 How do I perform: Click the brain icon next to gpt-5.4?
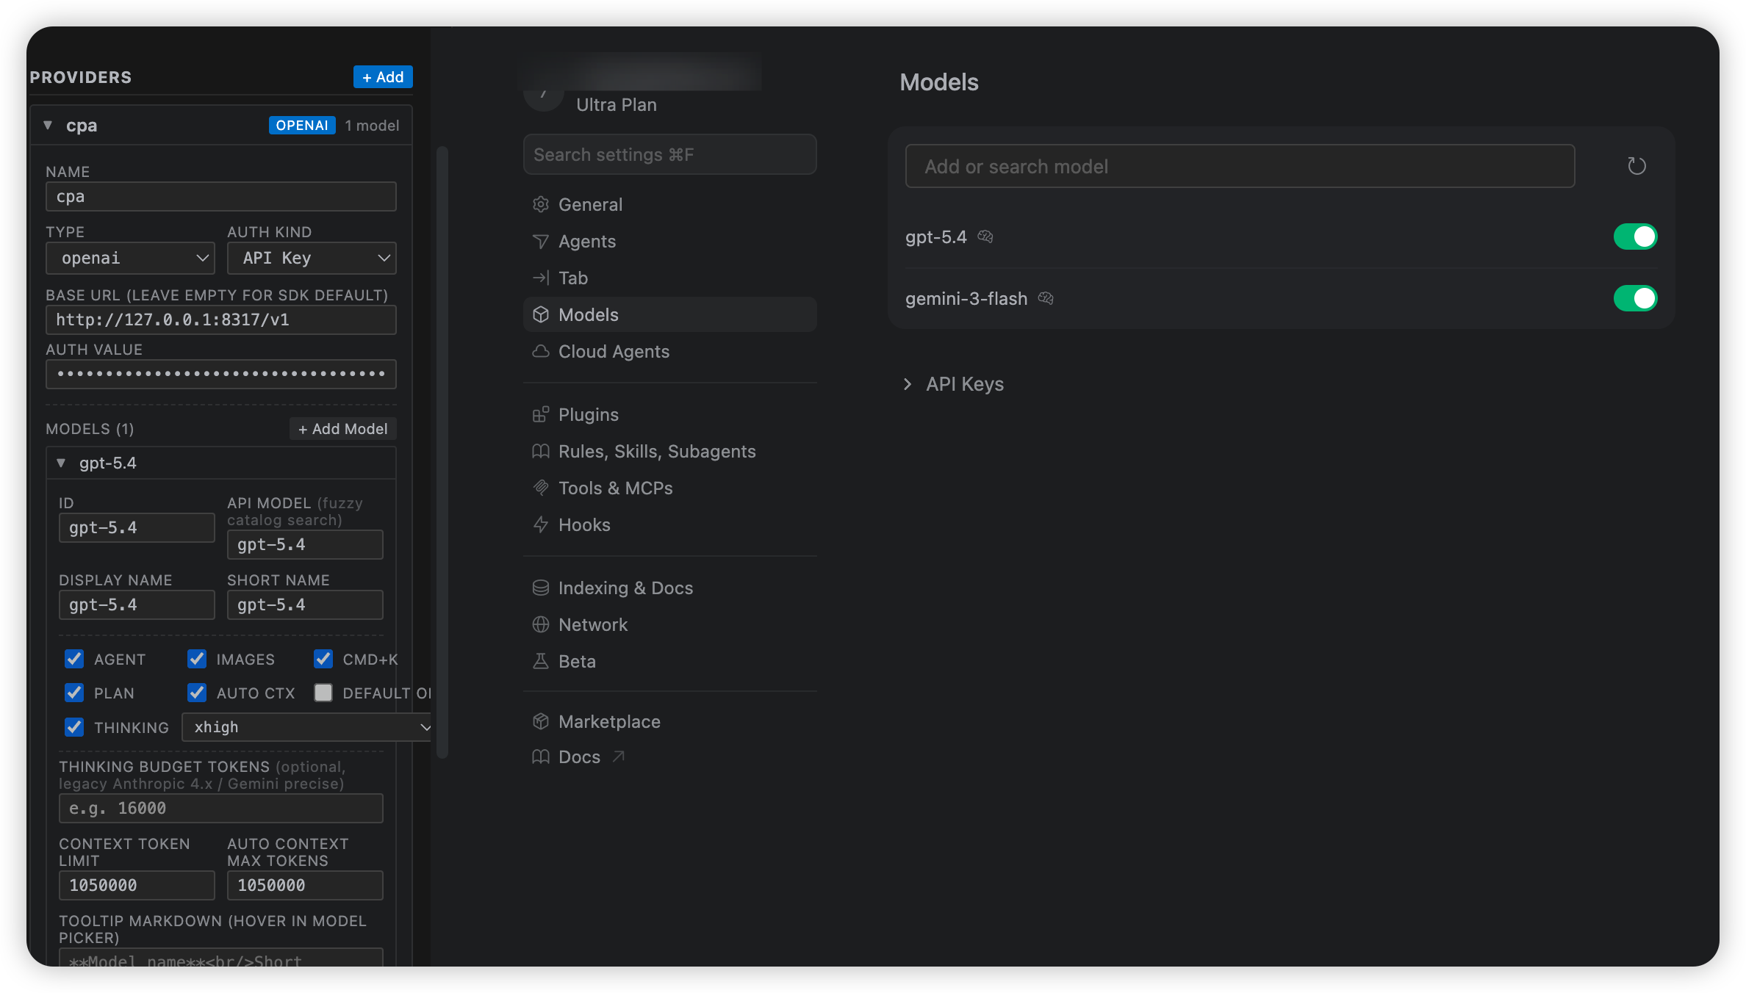(985, 236)
